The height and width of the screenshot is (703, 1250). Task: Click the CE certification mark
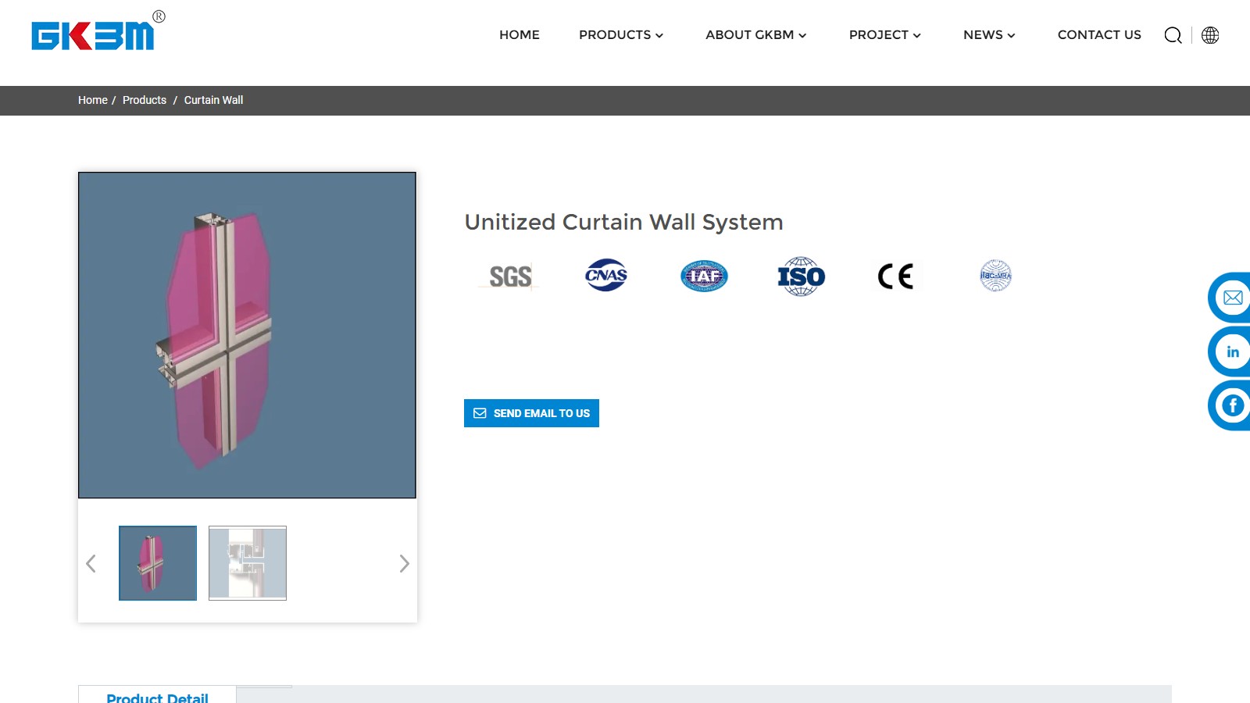896,277
